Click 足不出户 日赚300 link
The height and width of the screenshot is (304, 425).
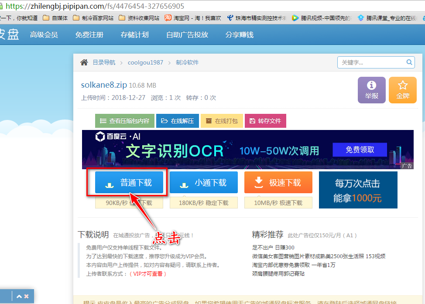pos(273,247)
